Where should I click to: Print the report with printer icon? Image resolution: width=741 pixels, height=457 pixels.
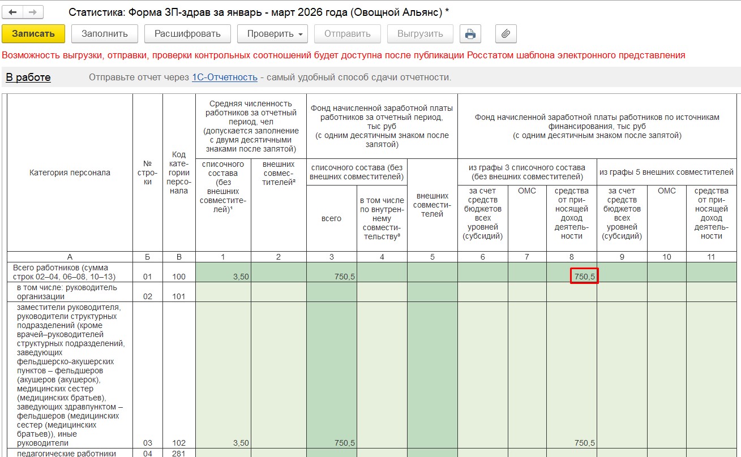pos(470,34)
